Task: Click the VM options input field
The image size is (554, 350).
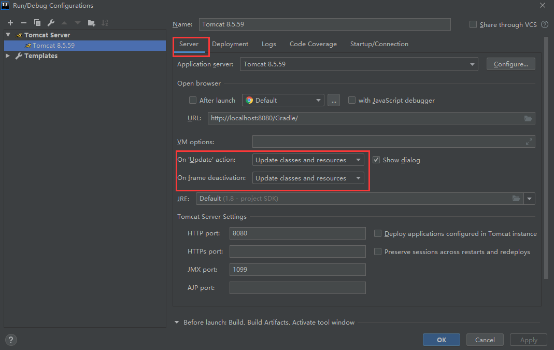Action: pyautogui.click(x=393, y=142)
